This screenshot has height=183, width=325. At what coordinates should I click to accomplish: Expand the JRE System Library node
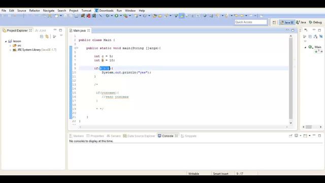pyautogui.click(x=10, y=50)
